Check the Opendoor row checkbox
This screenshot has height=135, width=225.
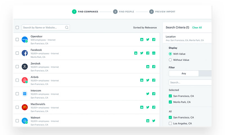point(17,39)
